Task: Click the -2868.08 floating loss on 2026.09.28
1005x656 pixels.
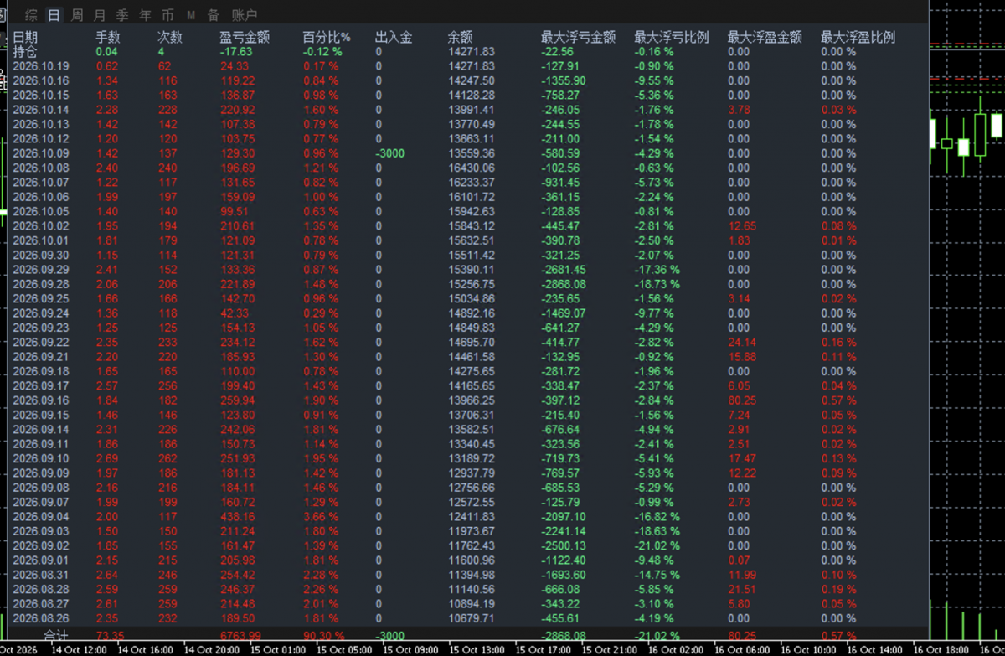Action: [x=564, y=284]
